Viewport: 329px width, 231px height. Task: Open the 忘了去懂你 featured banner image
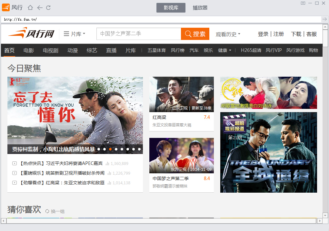(75, 115)
